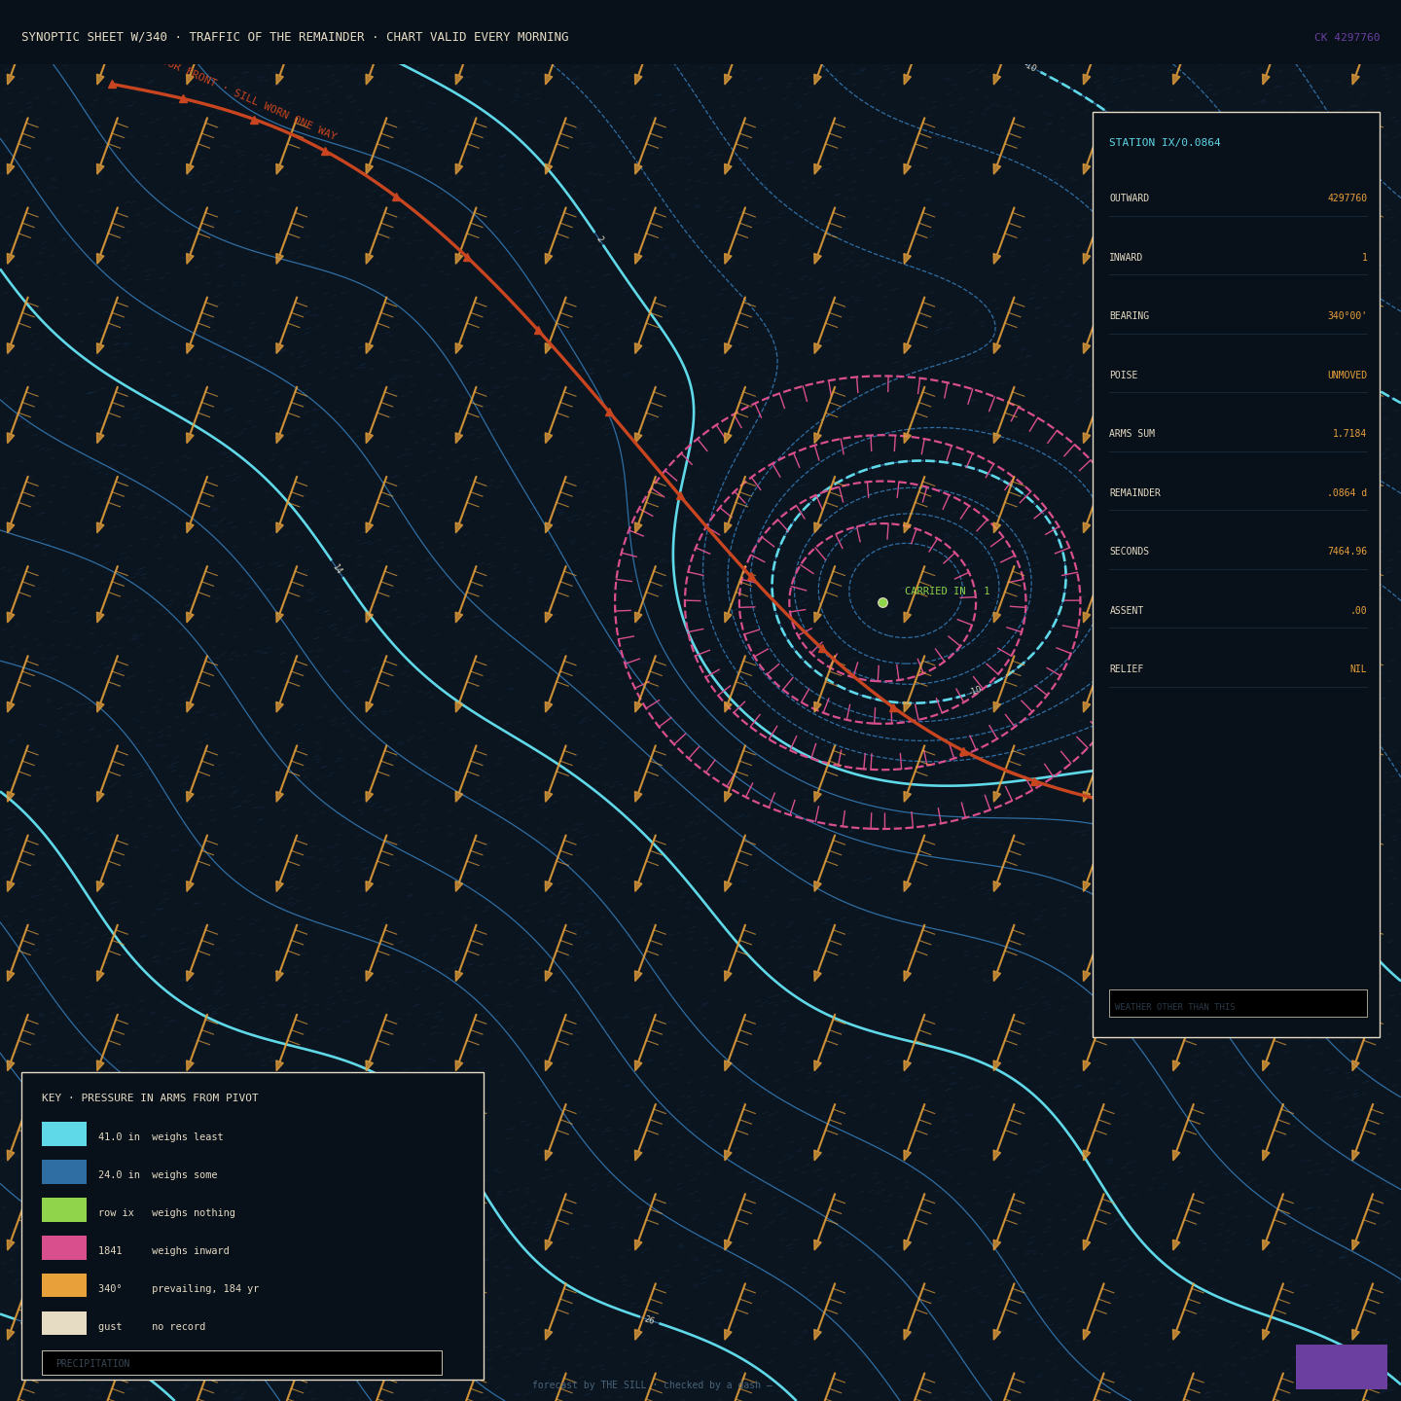Click the cream gust legend swatch
This screenshot has height=1401, width=1401.
(64, 1324)
